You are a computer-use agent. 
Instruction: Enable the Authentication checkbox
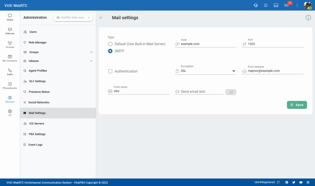click(x=110, y=71)
